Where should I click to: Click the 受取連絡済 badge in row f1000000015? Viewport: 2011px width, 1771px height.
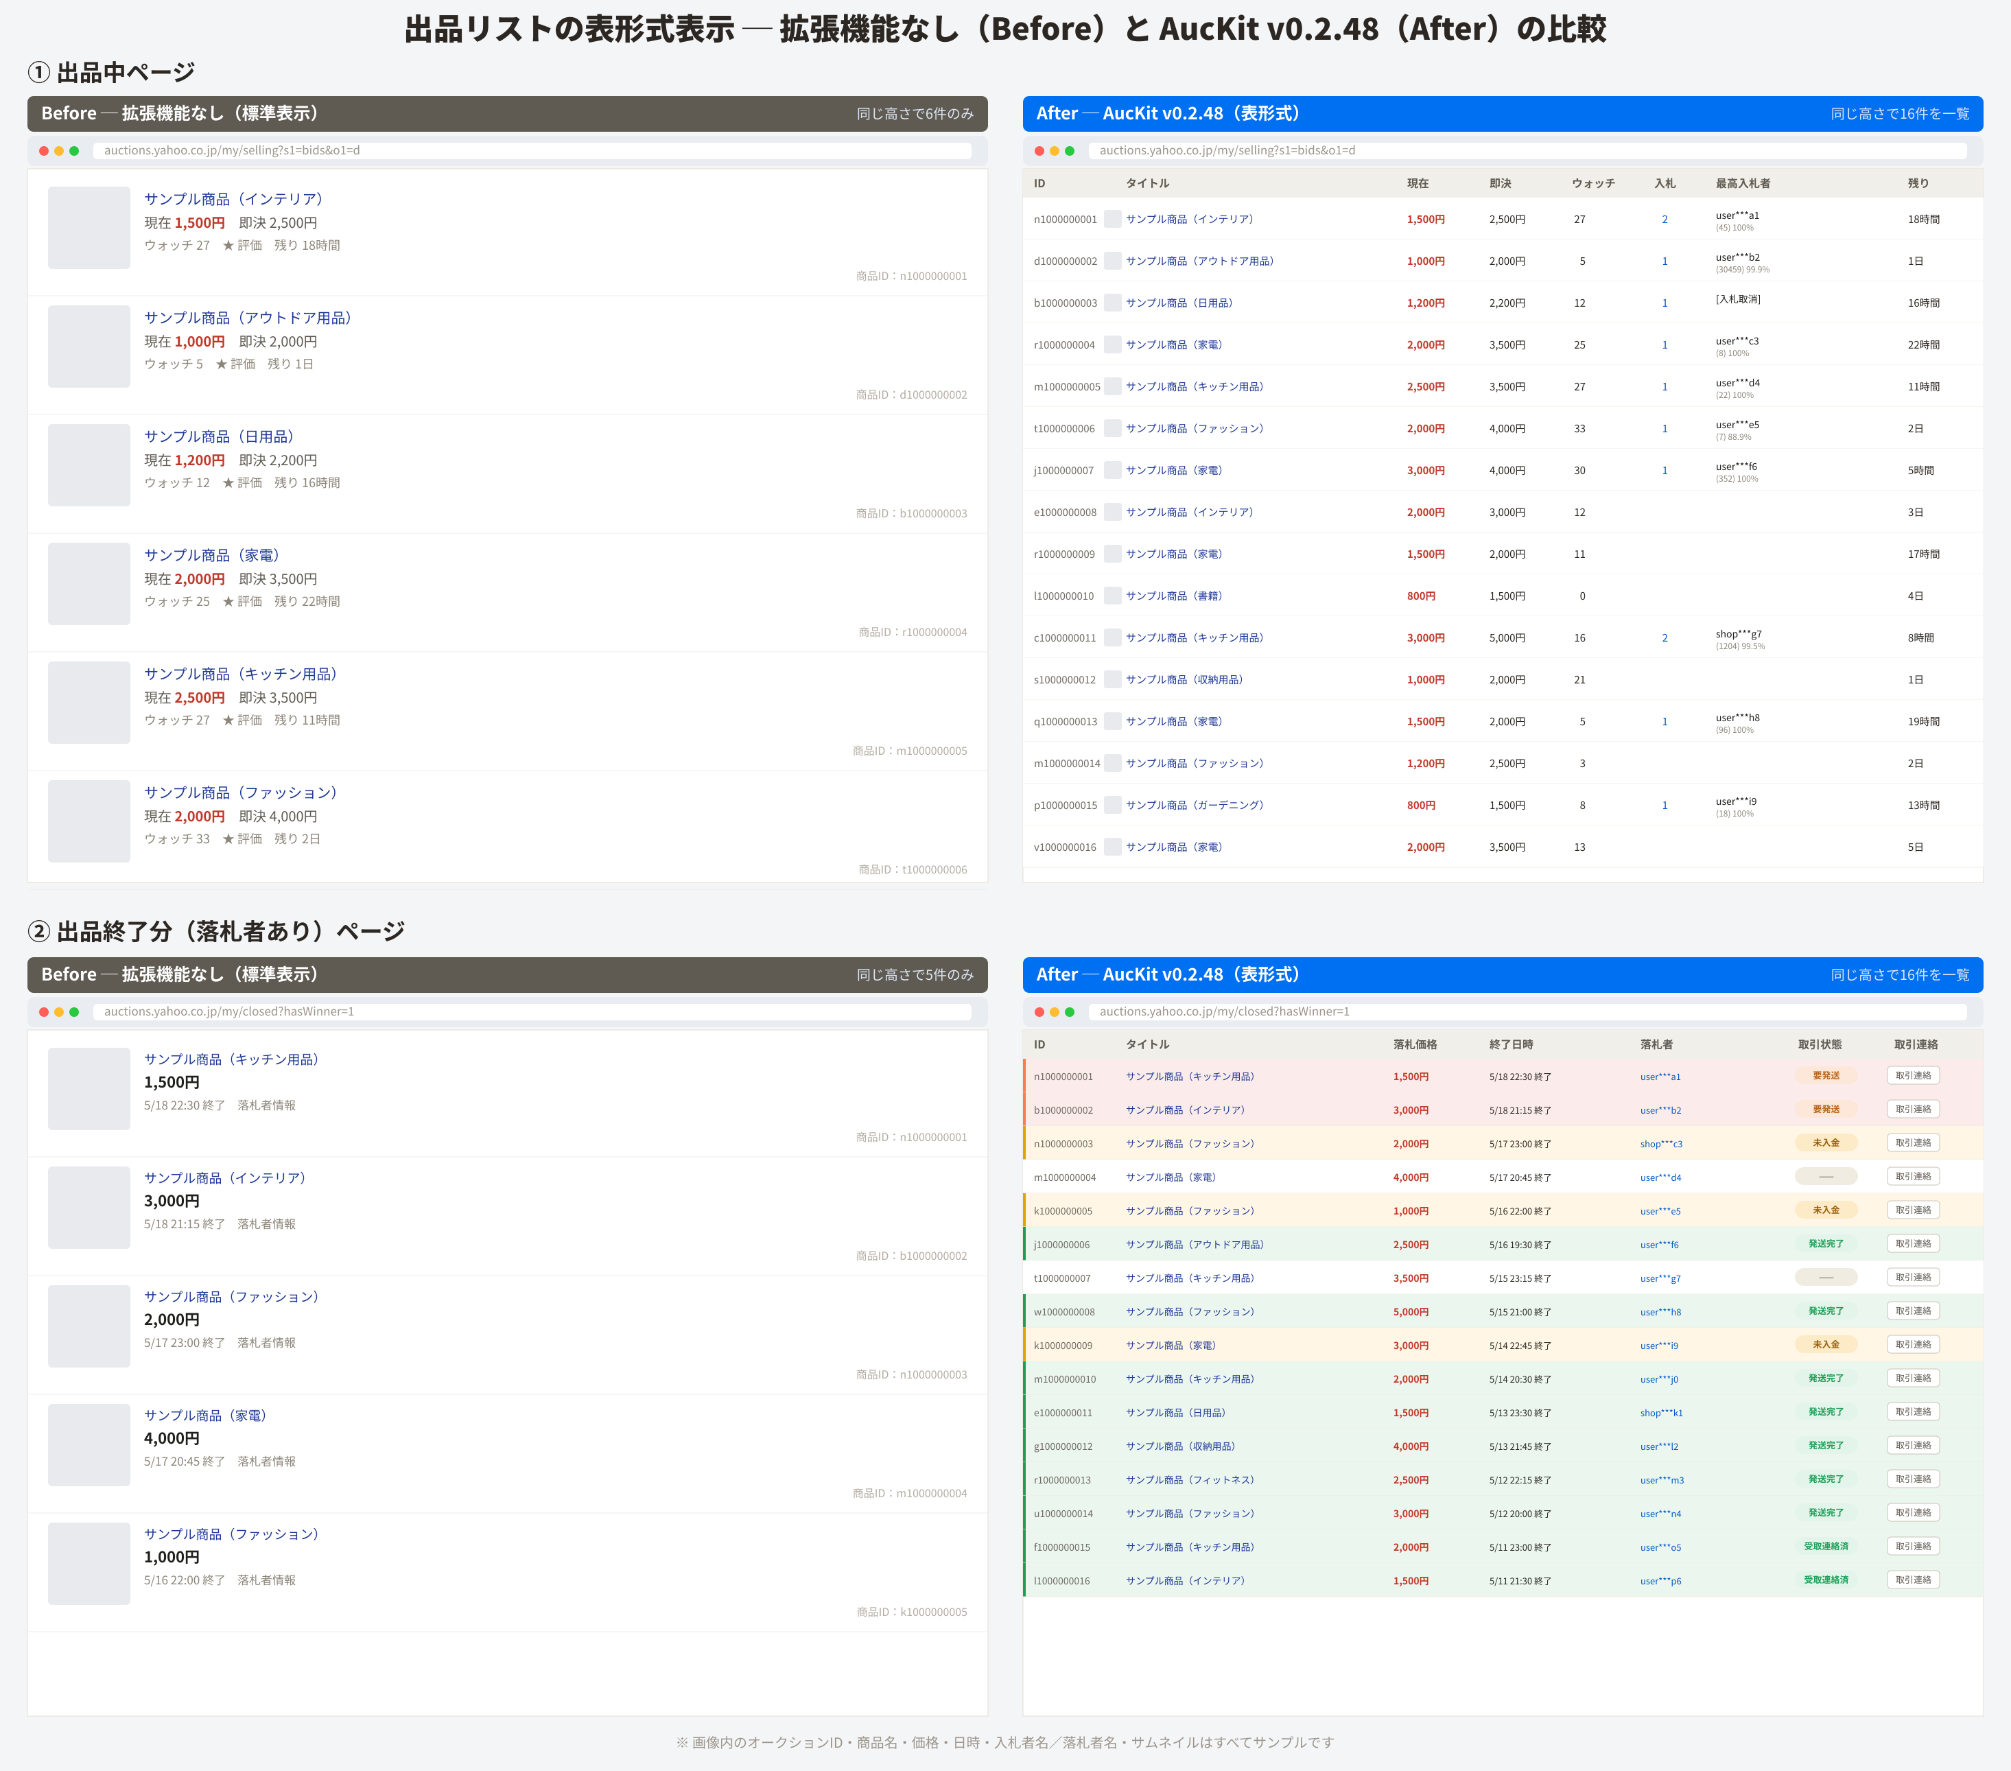pos(1826,1547)
